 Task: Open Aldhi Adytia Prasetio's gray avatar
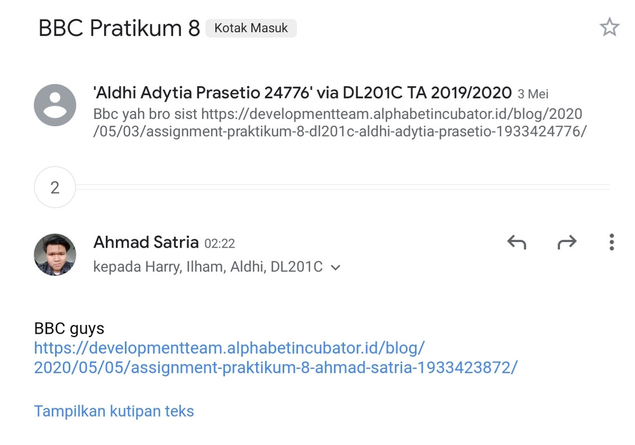pyautogui.click(x=55, y=105)
